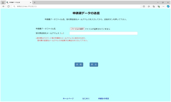The width and height of the screenshot is (171, 102).
Task: Click the search magnifier icon in address bar
Action: tap(14, 6)
